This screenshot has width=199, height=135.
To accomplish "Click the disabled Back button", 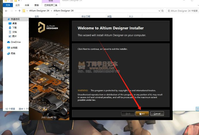I will [x=128, y=114].
